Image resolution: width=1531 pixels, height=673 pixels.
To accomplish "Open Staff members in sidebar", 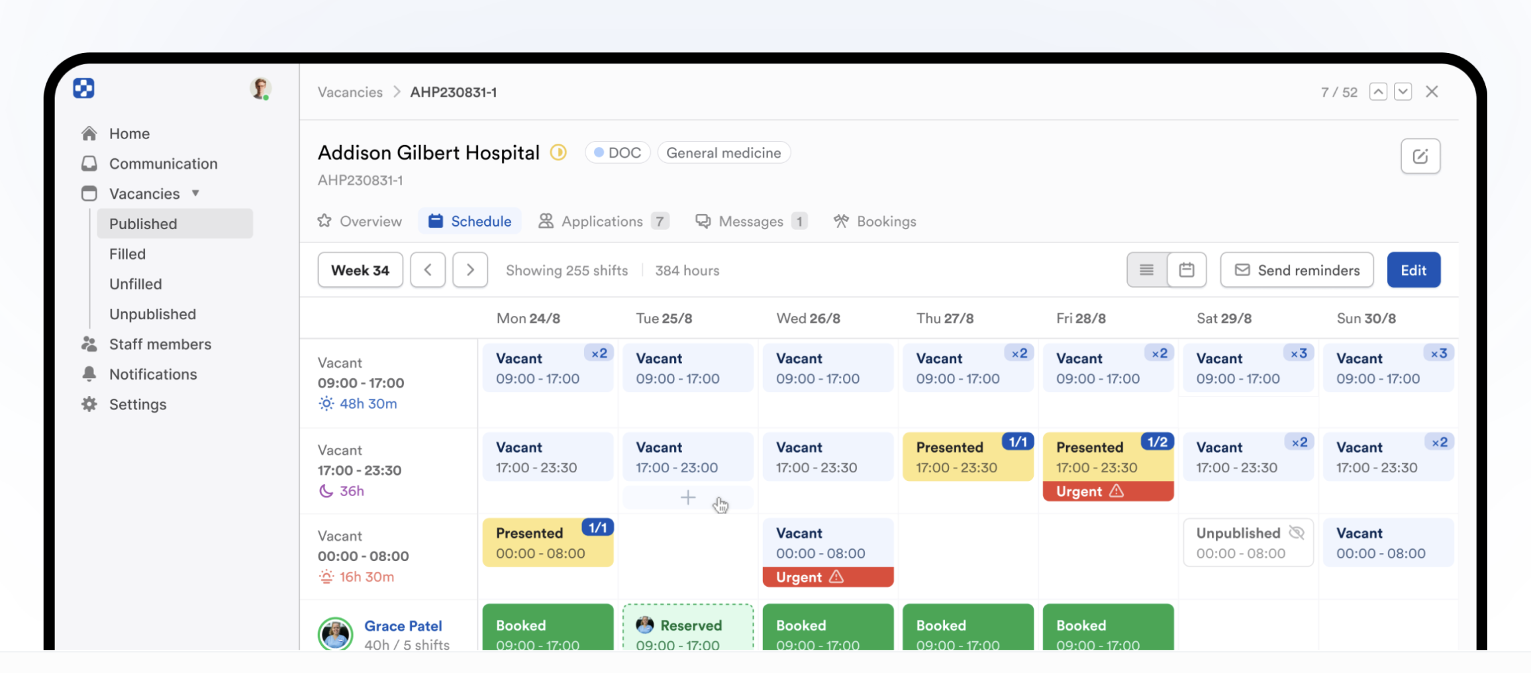I will [160, 344].
